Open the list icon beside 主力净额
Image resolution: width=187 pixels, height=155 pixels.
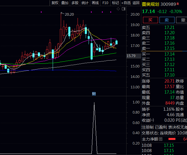click(161, 139)
